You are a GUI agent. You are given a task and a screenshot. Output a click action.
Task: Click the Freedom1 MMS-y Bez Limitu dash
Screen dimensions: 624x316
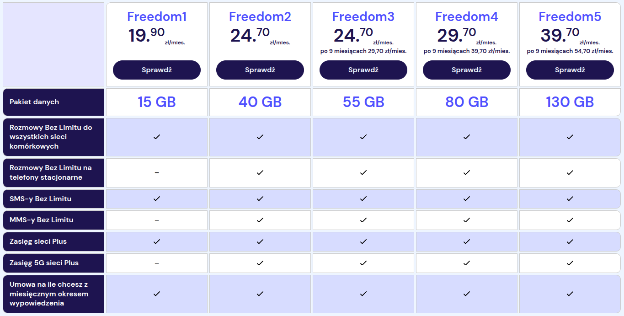pyautogui.click(x=157, y=220)
